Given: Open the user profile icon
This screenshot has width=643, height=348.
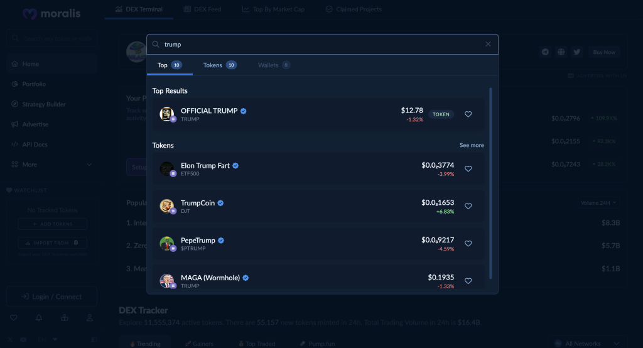Looking at the screenshot, I should pyautogui.click(x=90, y=318).
